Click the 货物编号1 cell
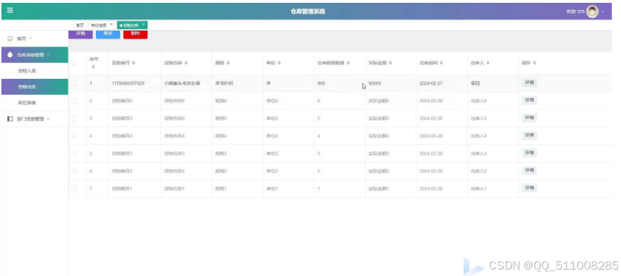 click(x=122, y=189)
